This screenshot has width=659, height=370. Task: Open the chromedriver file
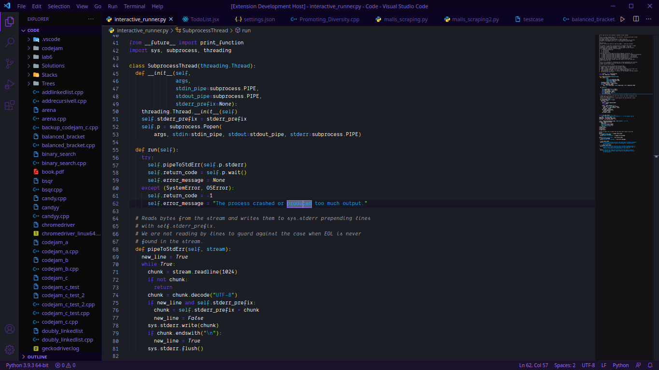(58, 225)
